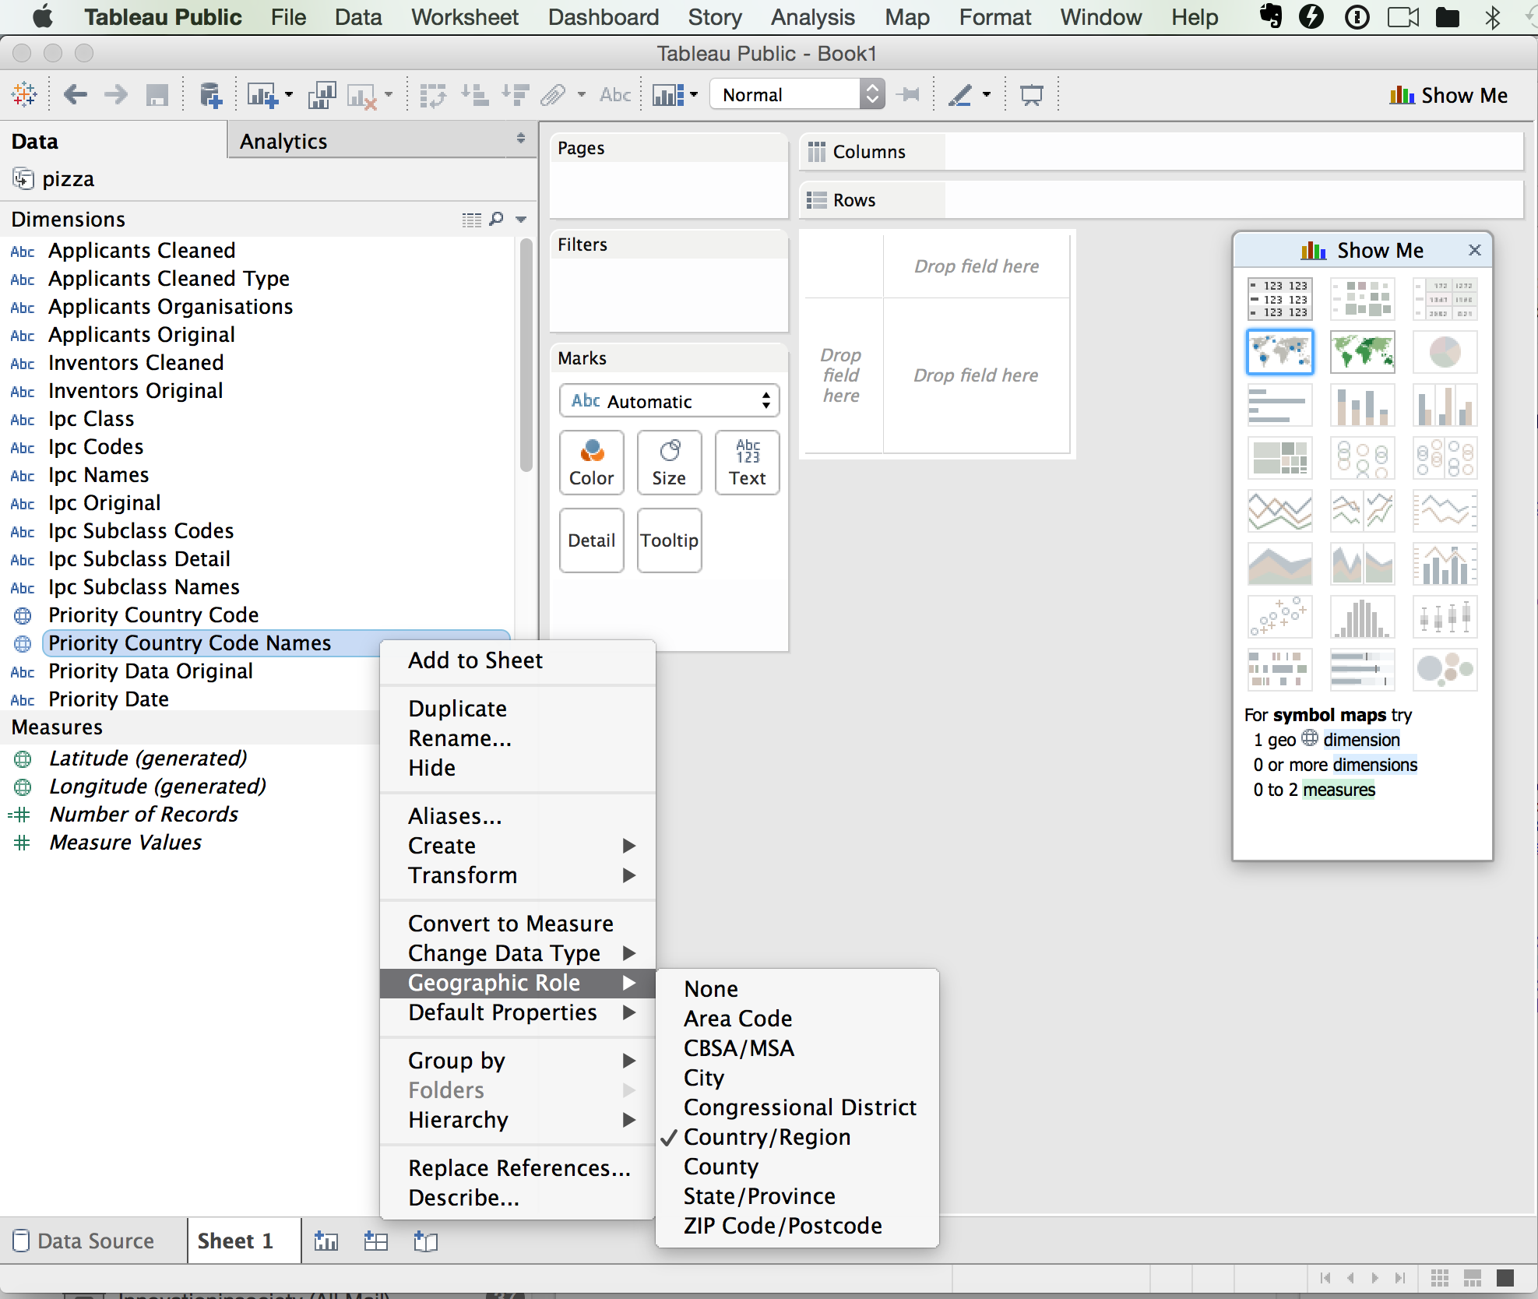Image resolution: width=1538 pixels, height=1299 pixels.
Task: Click the Color button on Marks card
Action: pyautogui.click(x=592, y=463)
